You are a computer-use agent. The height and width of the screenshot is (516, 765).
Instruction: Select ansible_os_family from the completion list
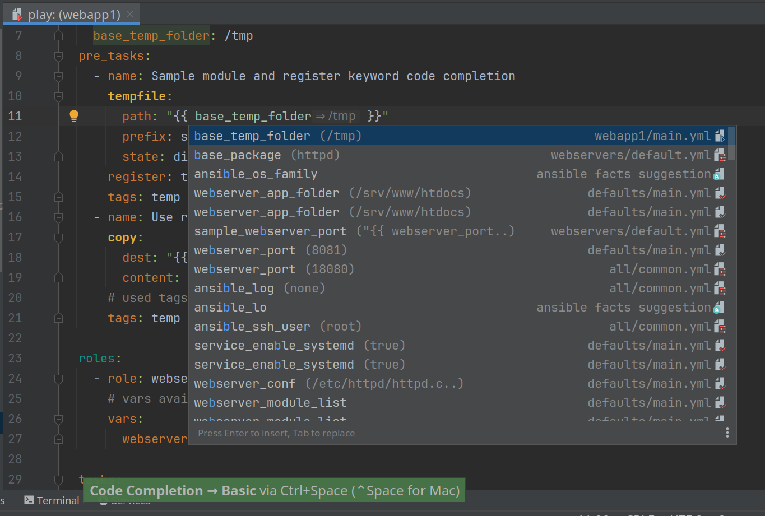(x=459, y=174)
